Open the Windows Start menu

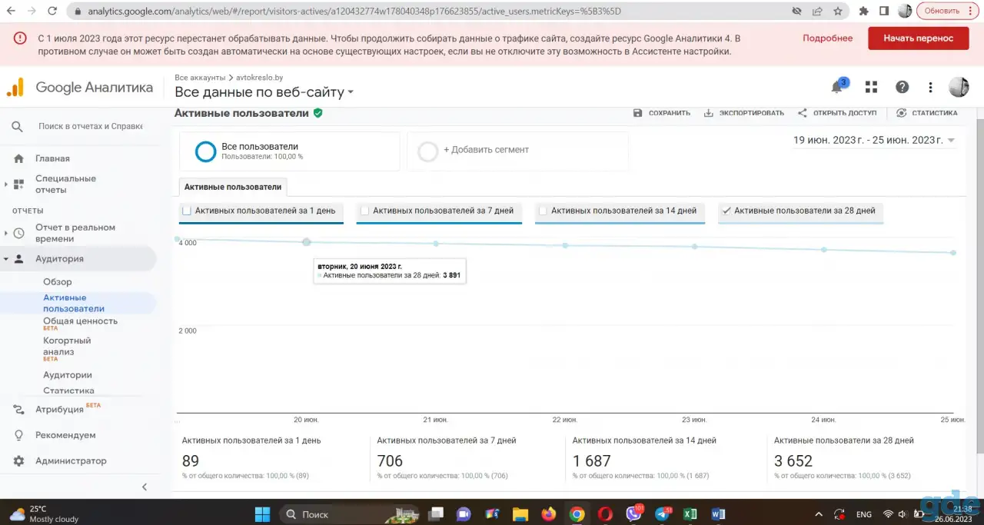tap(262, 514)
